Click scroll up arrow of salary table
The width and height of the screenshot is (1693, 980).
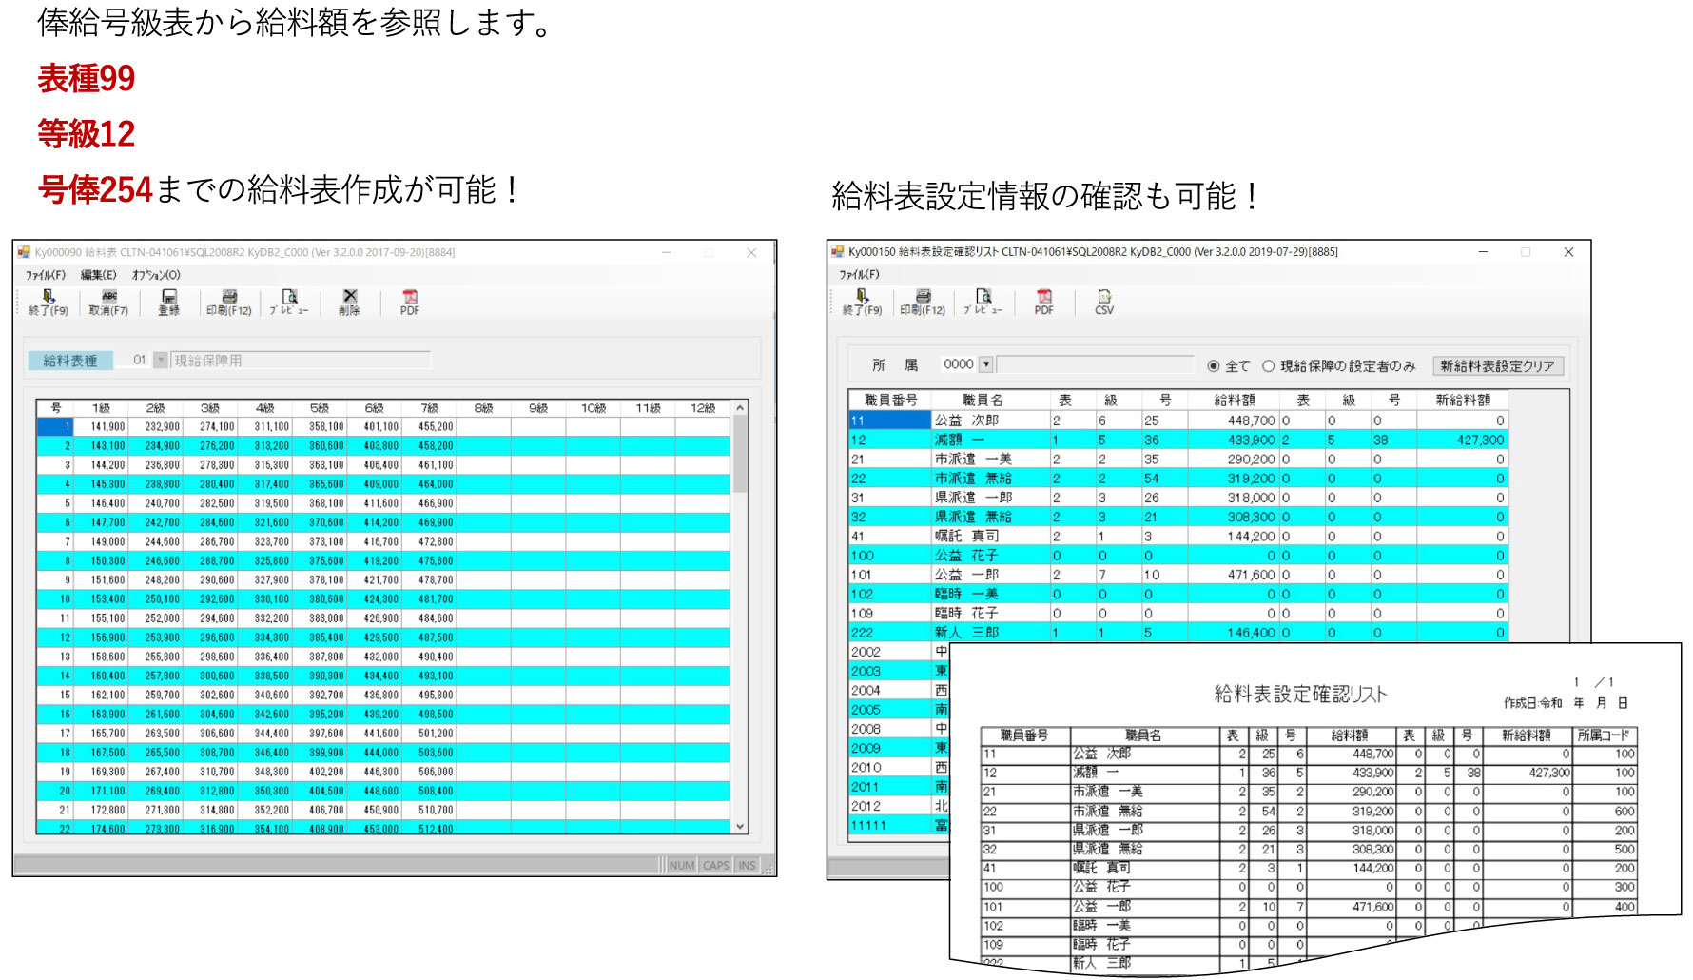pyautogui.click(x=740, y=408)
